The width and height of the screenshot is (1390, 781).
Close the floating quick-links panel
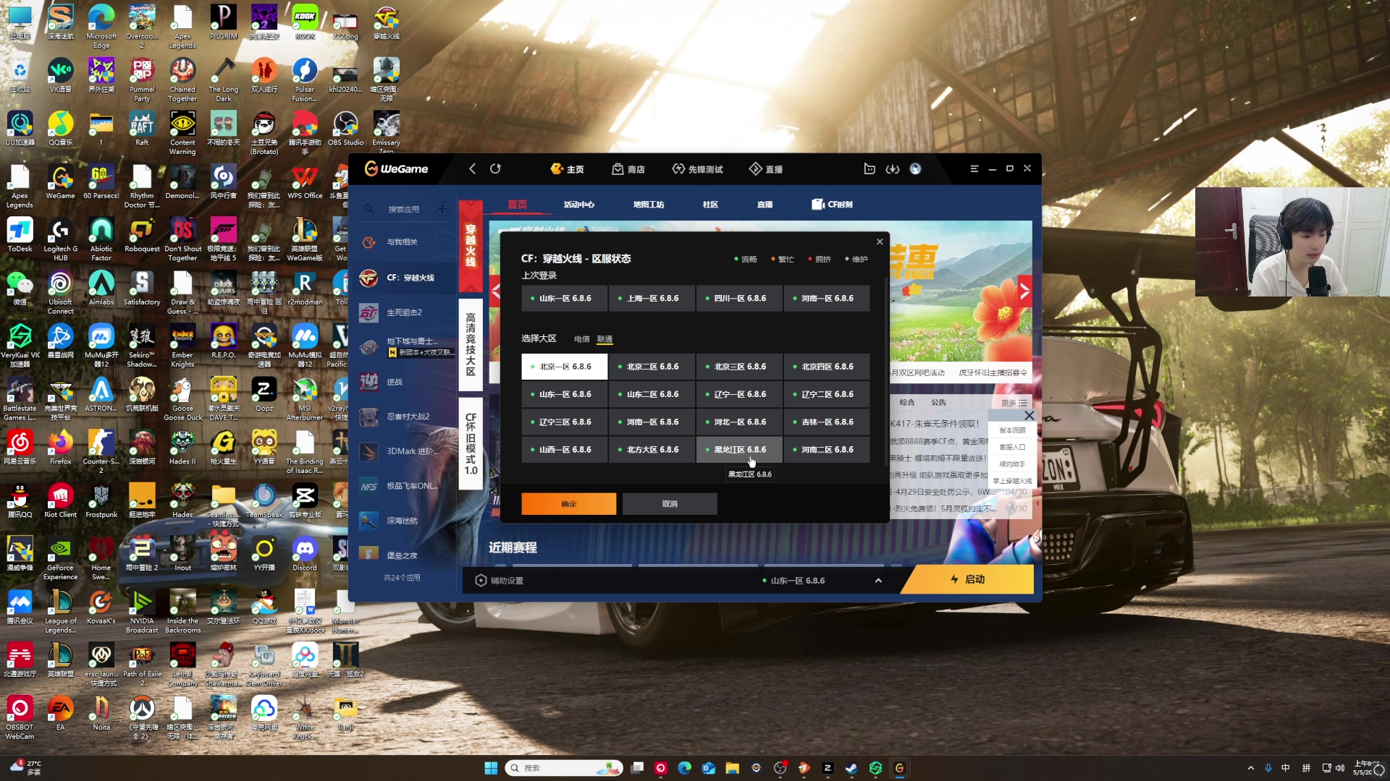click(1029, 416)
